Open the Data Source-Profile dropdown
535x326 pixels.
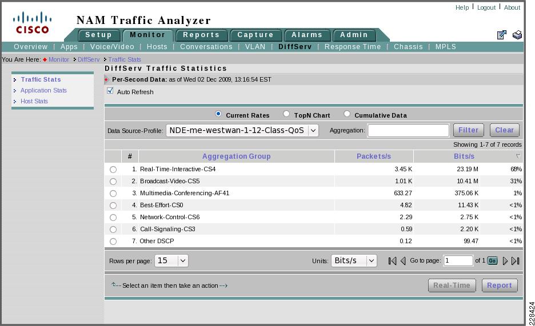coord(242,131)
